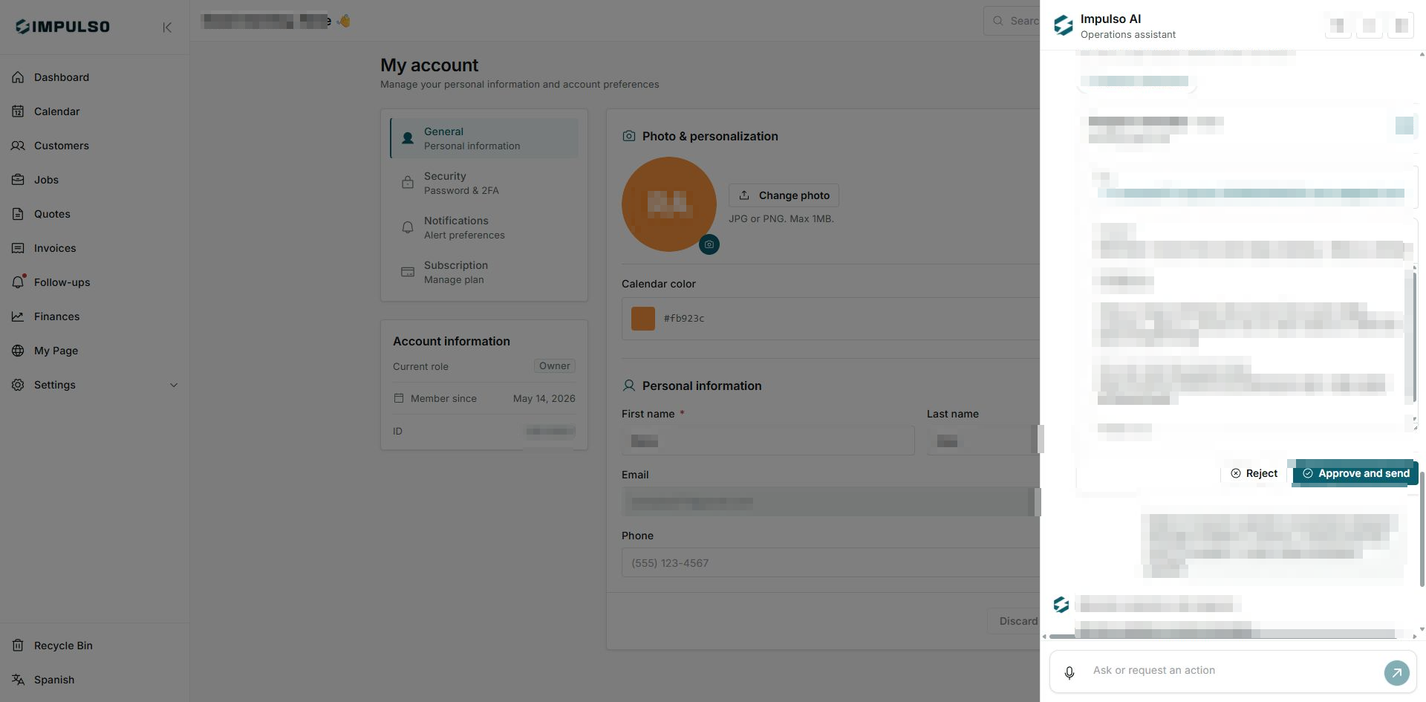Click the Notifications bell icon in account menu
This screenshot has height=702, width=1426.
(408, 227)
